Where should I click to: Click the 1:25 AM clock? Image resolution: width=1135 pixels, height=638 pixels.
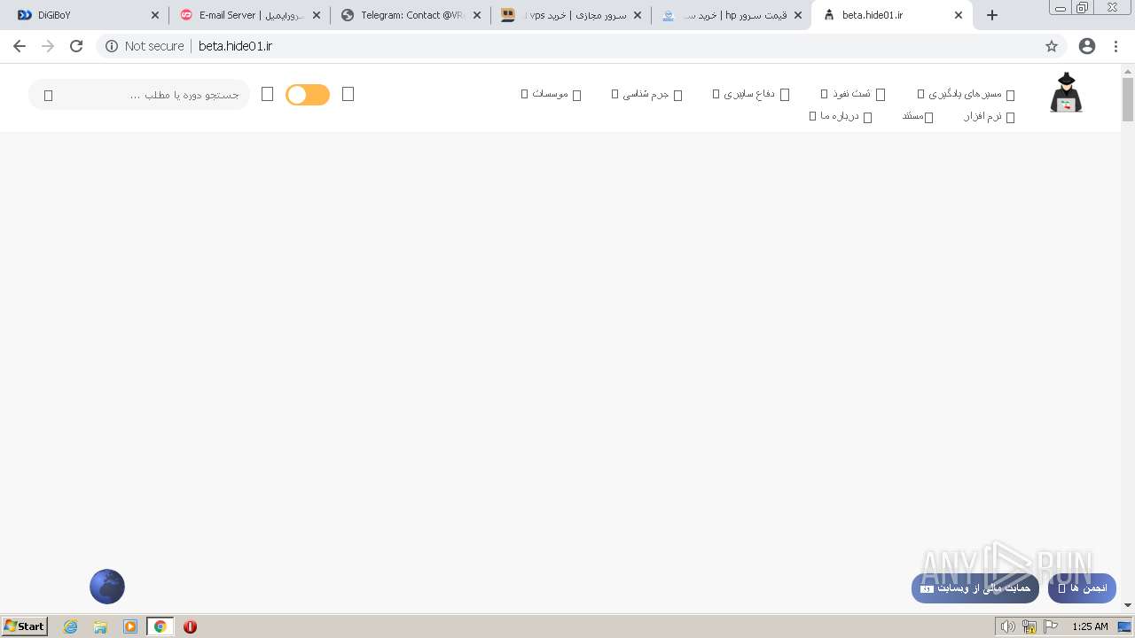pyautogui.click(x=1090, y=626)
